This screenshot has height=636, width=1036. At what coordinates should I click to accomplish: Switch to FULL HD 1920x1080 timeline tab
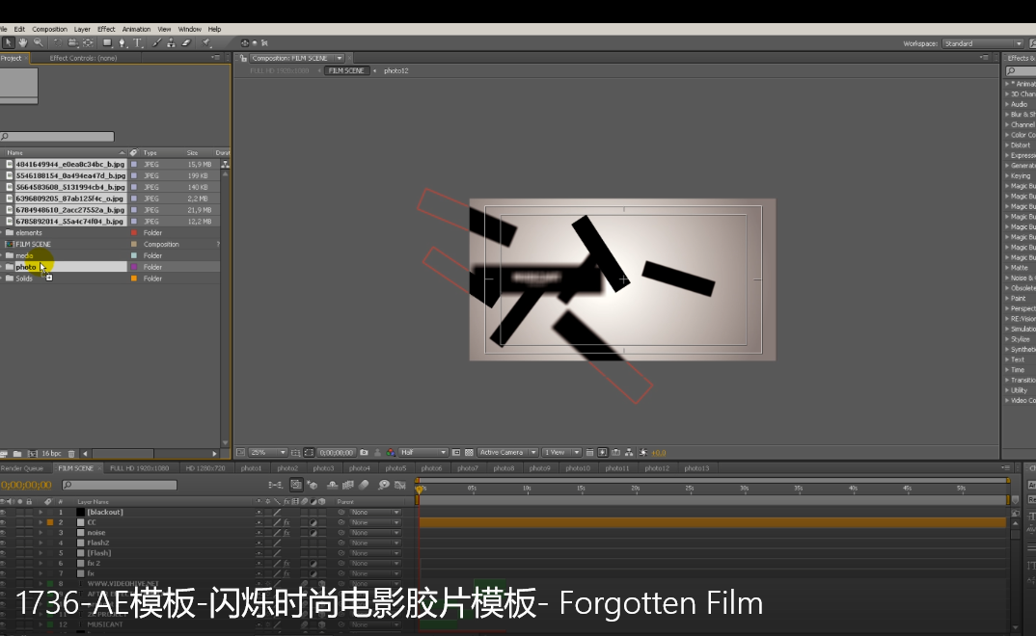[x=140, y=468]
